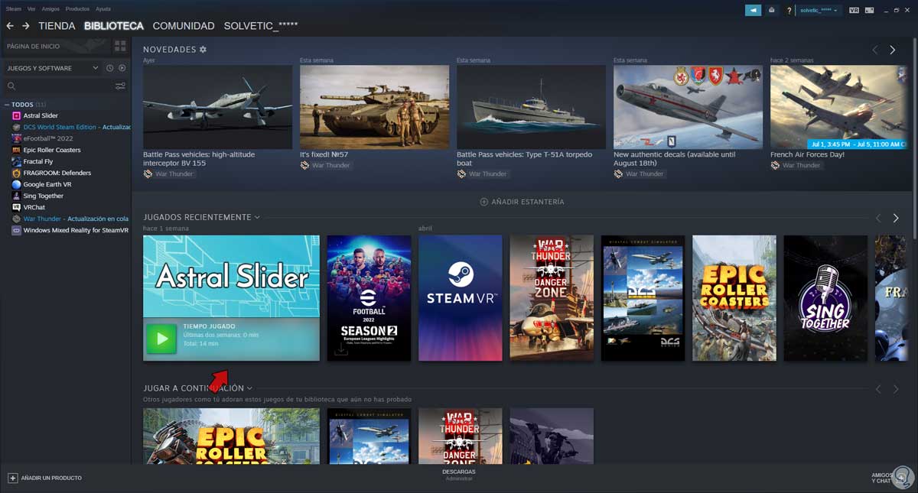The image size is (918, 493).
Task: Open French Air Forces Day news thumbnail
Action: [x=838, y=107]
